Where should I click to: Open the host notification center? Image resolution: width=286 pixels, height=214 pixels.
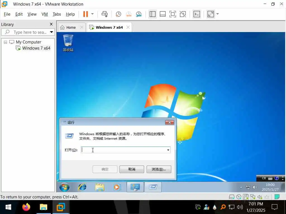tap(274, 207)
